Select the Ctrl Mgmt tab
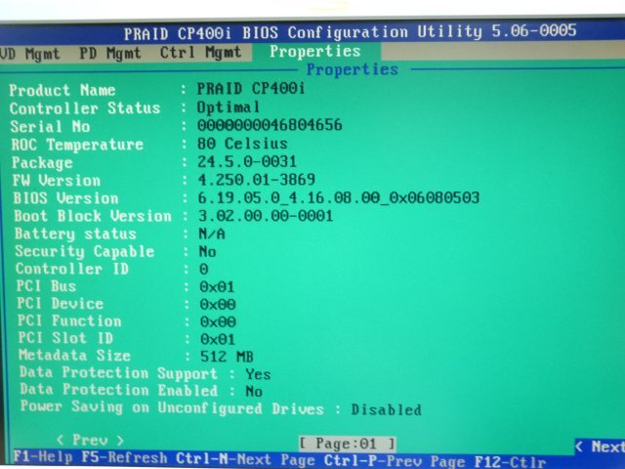The width and height of the screenshot is (625, 469). pos(200,53)
